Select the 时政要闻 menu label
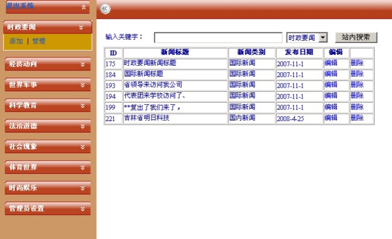 [x=21, y=27]
